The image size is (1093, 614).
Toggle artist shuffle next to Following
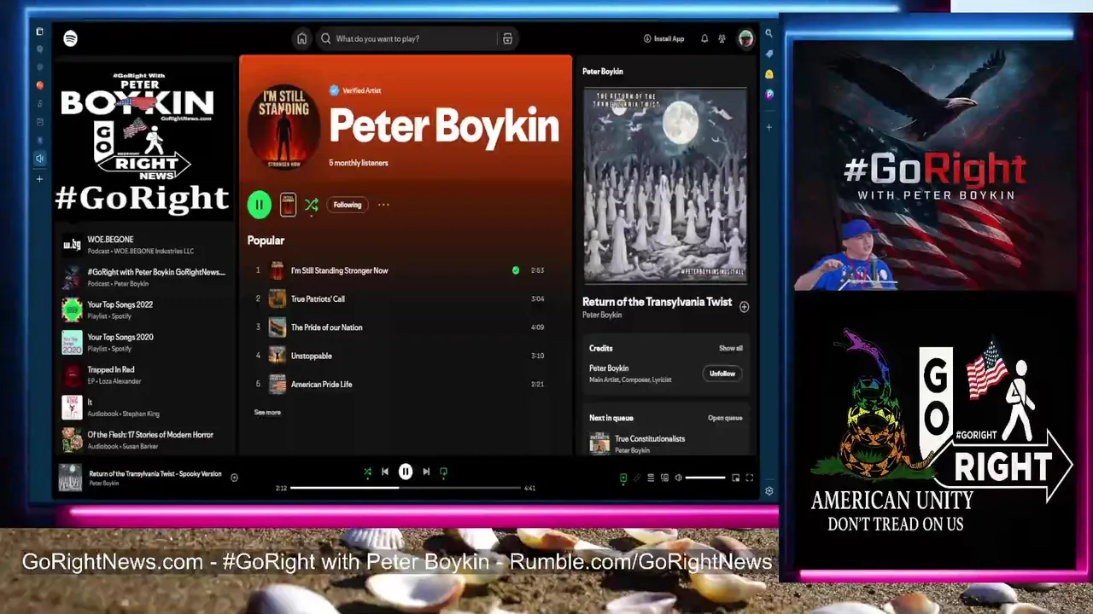[x=312, y=205]
